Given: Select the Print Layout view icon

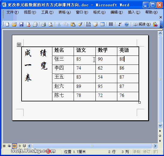Looking at the screenshot, I should coord(14,146).
